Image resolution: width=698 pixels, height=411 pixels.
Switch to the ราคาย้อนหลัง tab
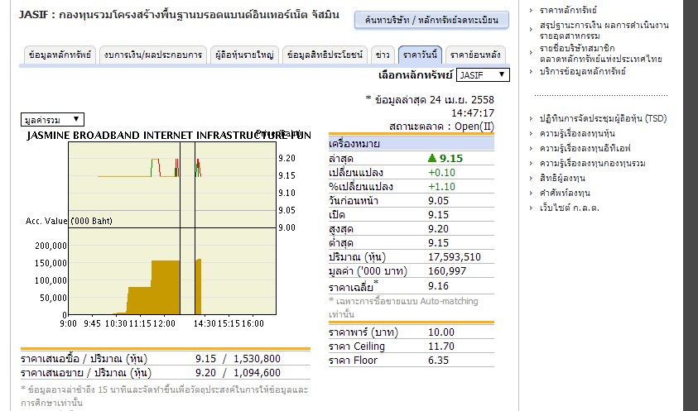[x=475, y=55]
